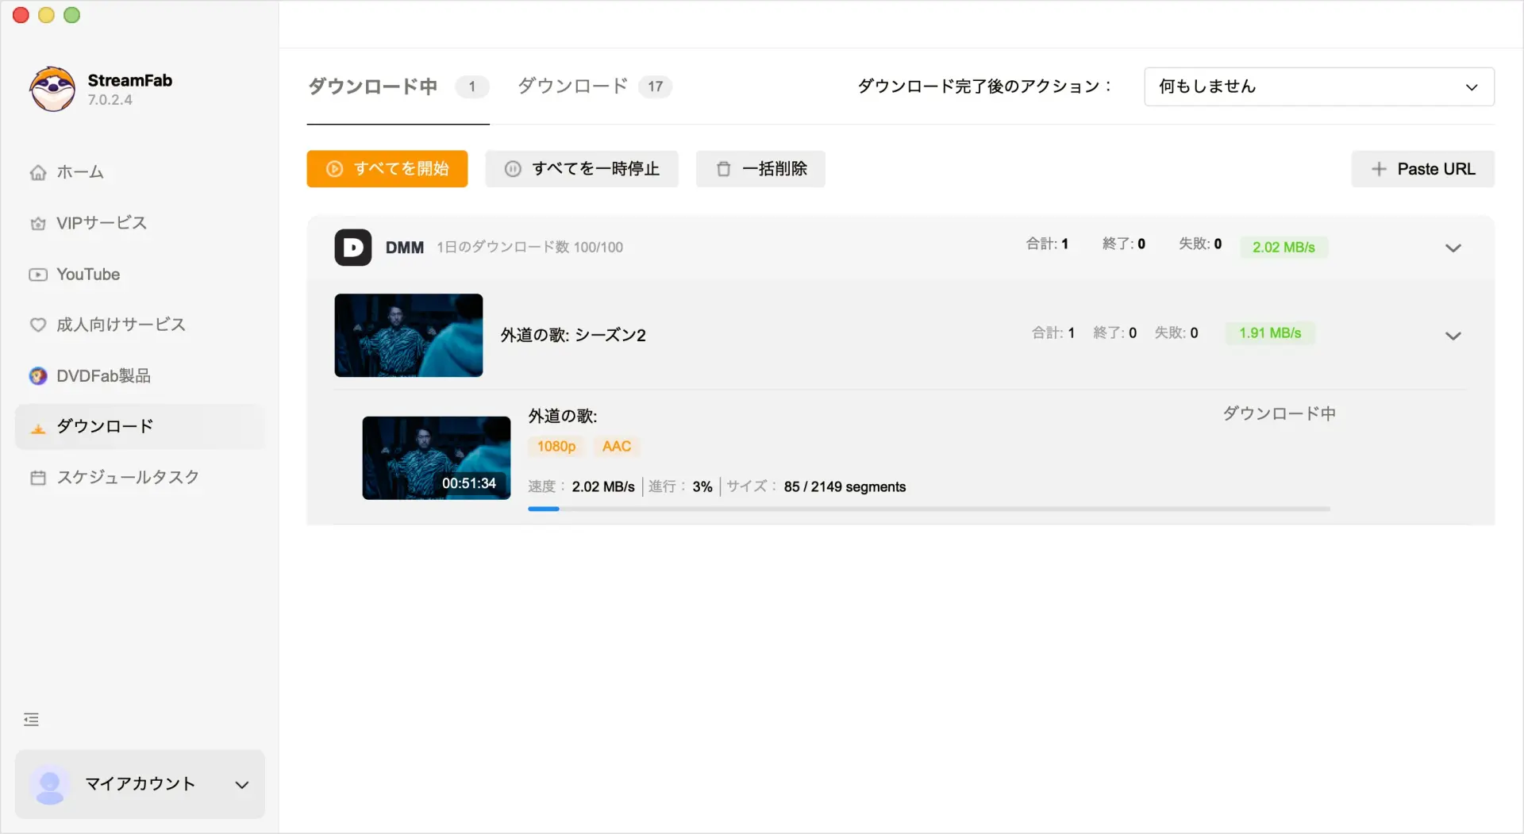Click the AAC audio badge

click(617, 447)
